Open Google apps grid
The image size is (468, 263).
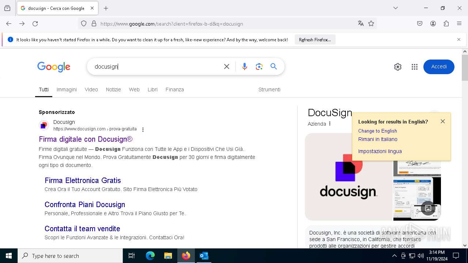(x=414, y=67)
